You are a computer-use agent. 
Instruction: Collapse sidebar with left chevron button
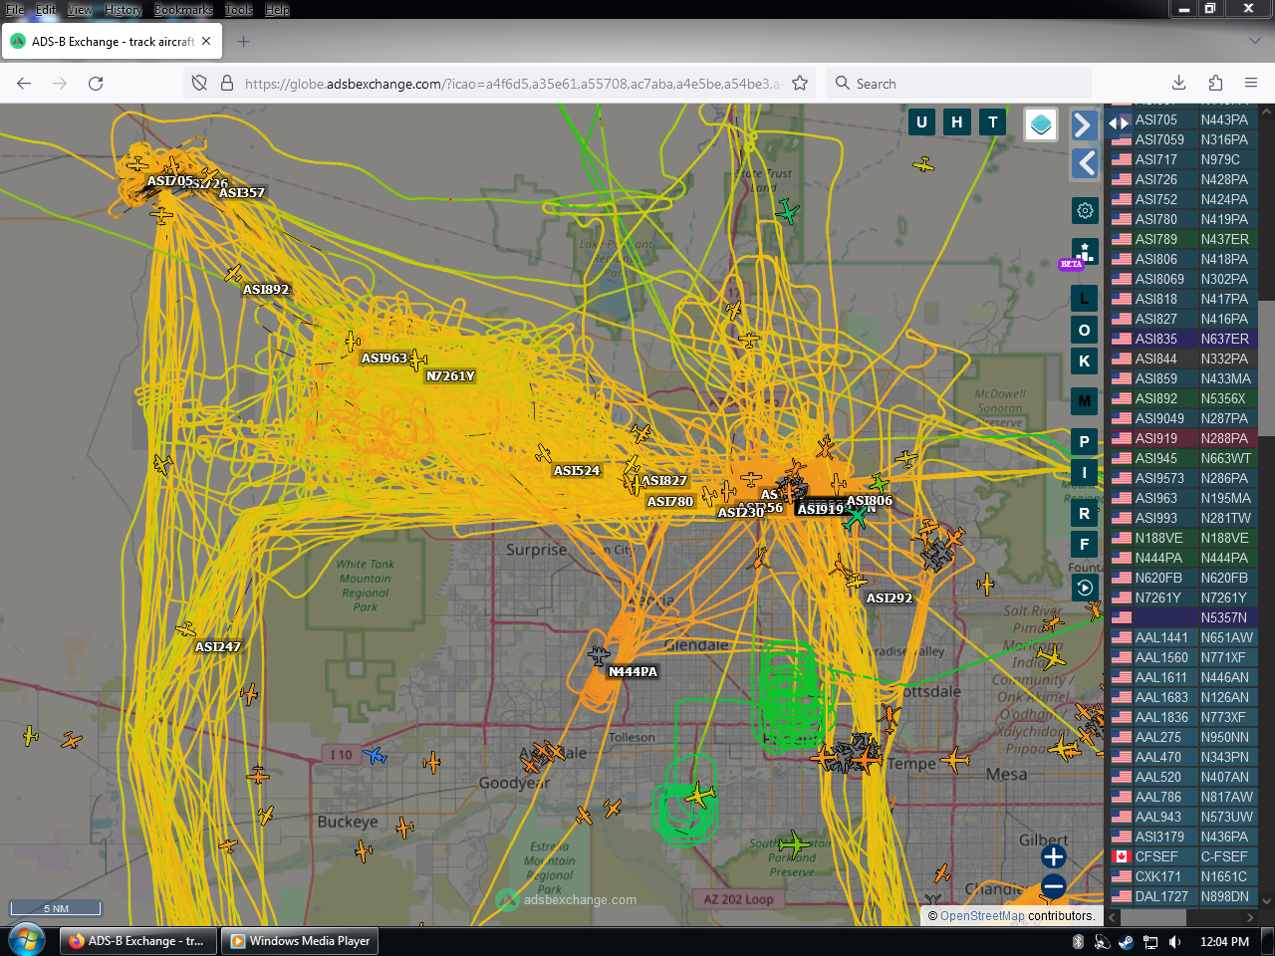click(x=1084, y=163)
